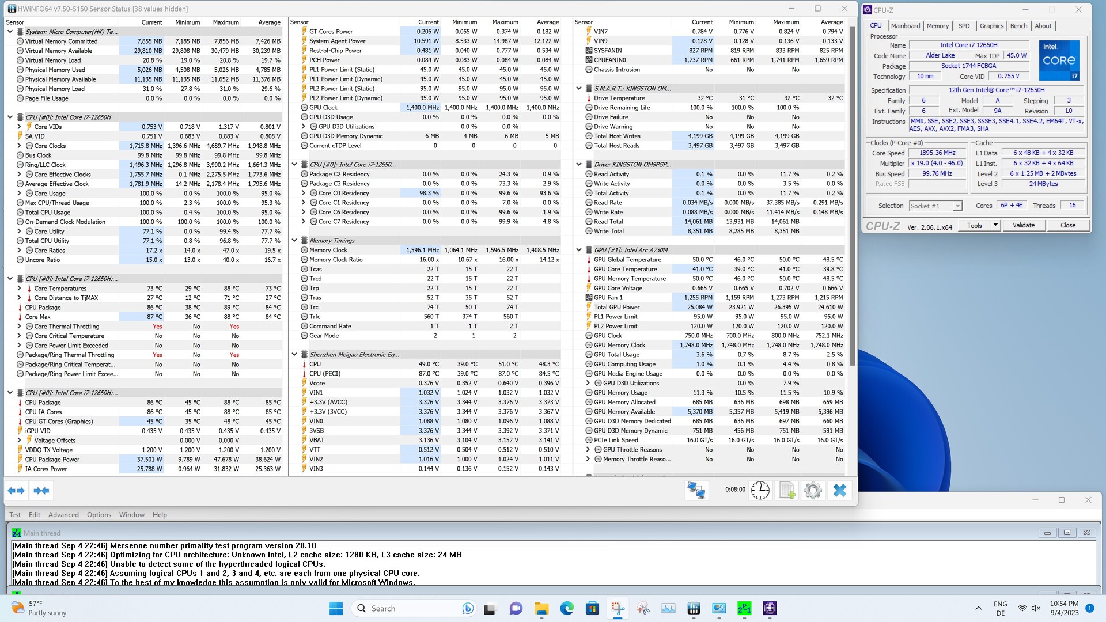The height and width of the screenshot is (622, 1106).
Task: Reset the elapsed time clock icon
Action: 760,491
